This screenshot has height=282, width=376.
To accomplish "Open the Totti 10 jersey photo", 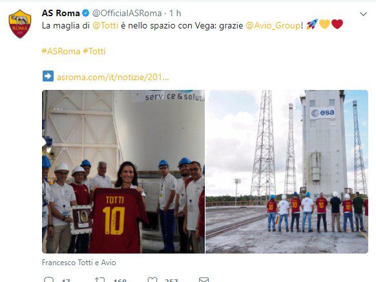I will (123, 171).
